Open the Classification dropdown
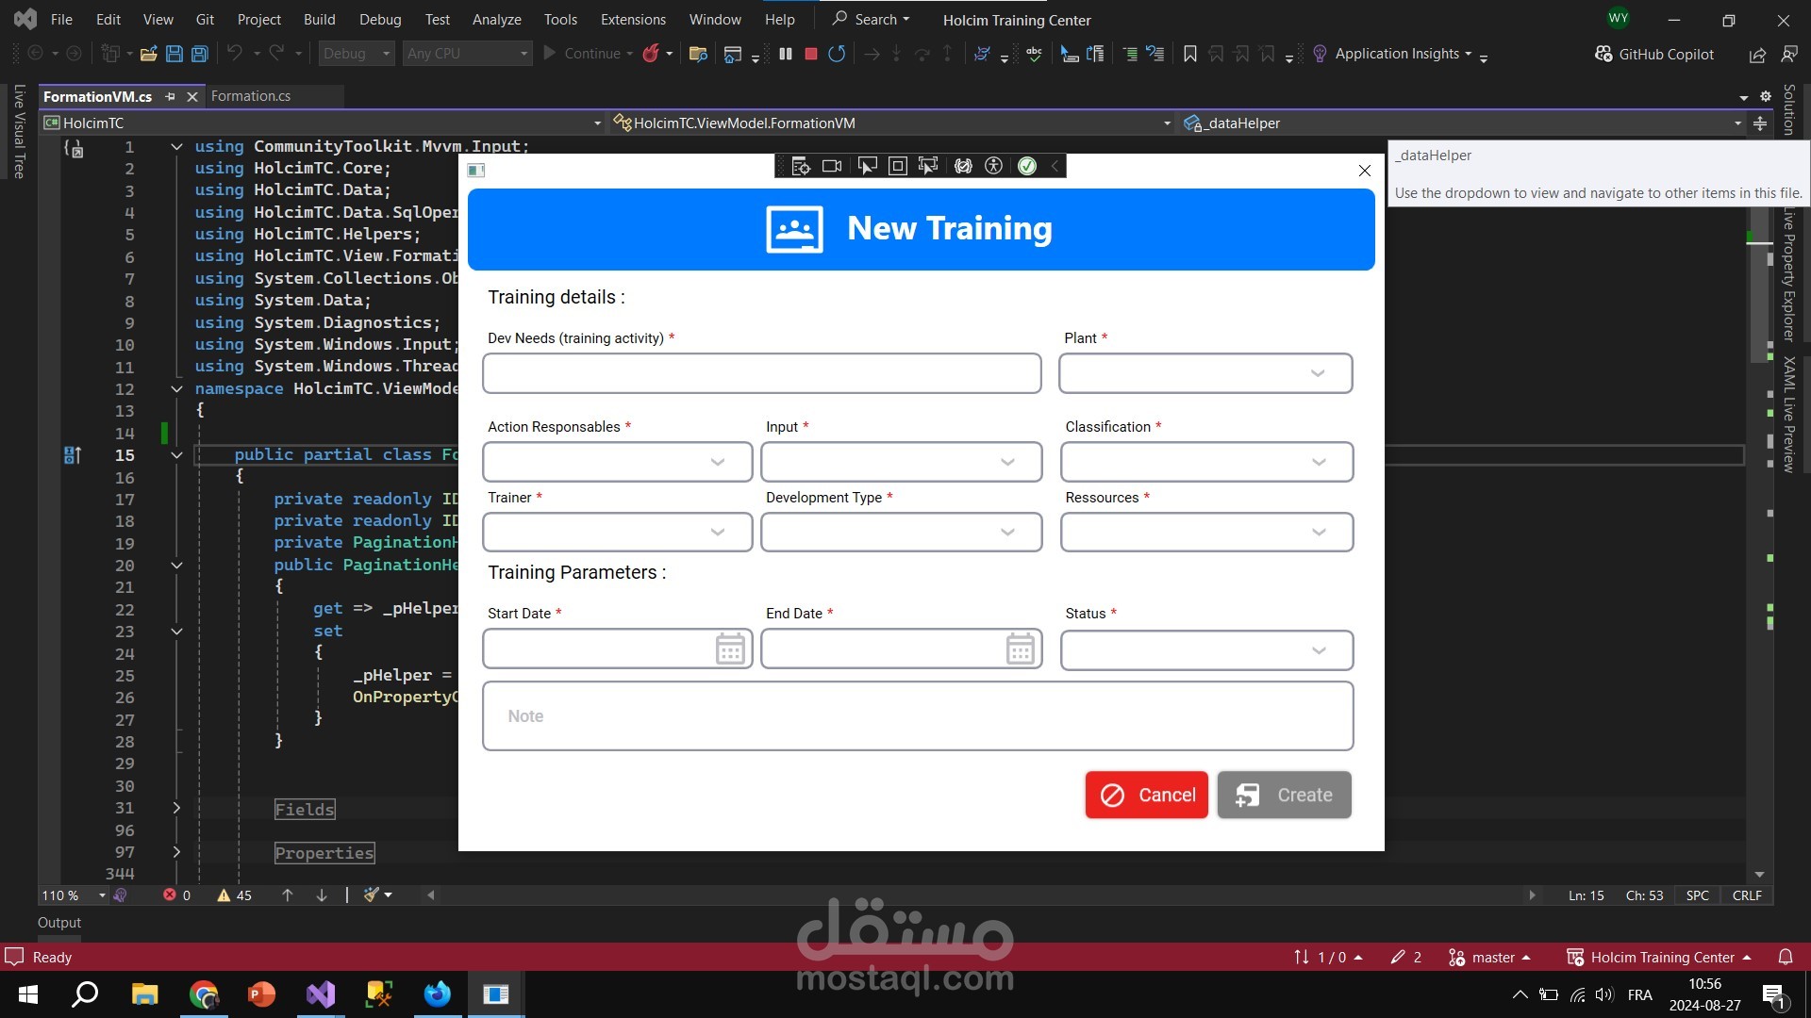This screenshot has width=1811, height=1018. tap(1207, 462)
